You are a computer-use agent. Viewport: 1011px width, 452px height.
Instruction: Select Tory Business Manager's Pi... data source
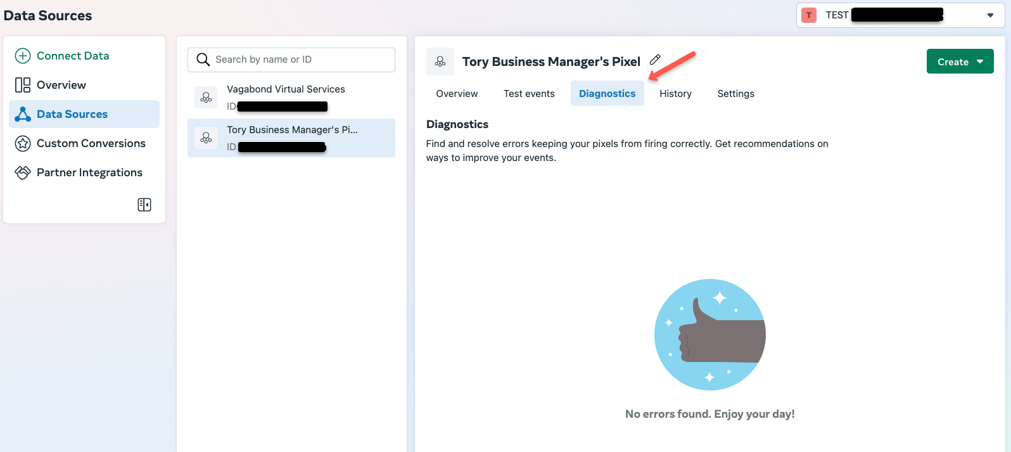(291, 138)
